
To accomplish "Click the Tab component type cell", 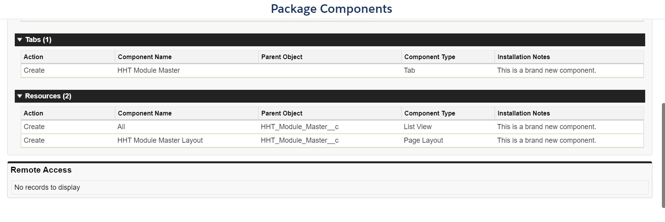I will [409, 70].
